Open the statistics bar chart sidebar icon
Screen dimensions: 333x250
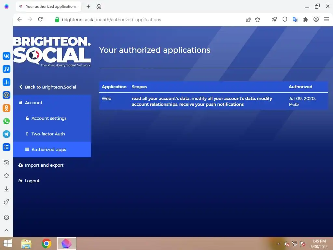tap(7, 82)
